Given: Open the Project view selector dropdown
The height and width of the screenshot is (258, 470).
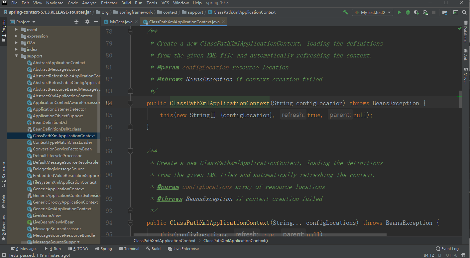Looking at the screenshot, I should 23,22.
